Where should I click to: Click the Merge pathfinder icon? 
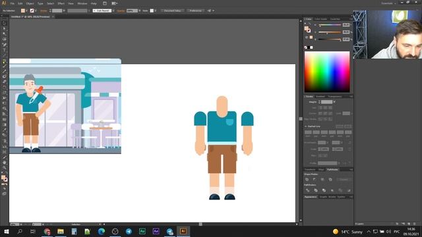click(324, 190)
